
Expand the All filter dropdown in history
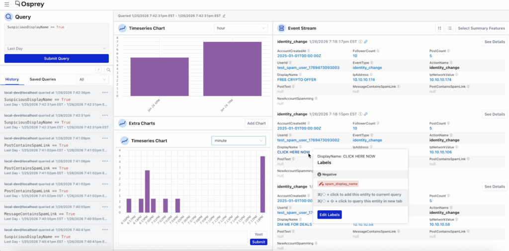(x=92, y=79)
